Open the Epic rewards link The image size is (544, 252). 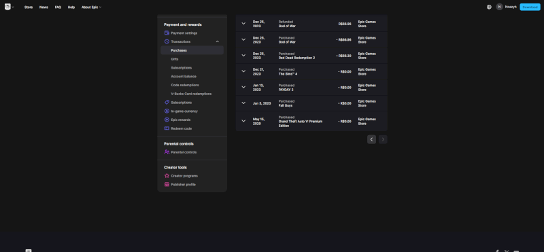pos(181,120)
